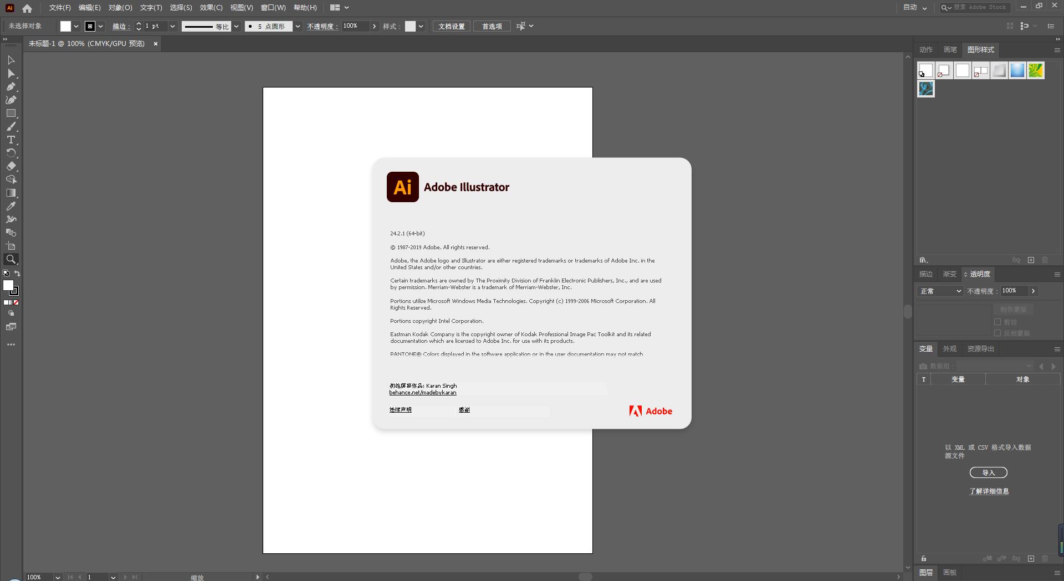This screenshot has width=1064, height=581.
Task: Select the Symbol Sprayer tool
Action: 11,219
